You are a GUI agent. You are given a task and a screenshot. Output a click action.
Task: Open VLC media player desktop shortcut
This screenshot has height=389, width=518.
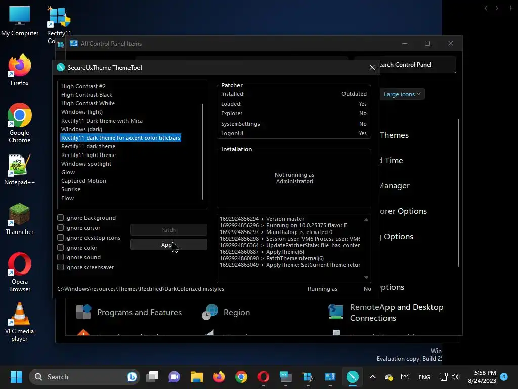click(x=20, y=322)
